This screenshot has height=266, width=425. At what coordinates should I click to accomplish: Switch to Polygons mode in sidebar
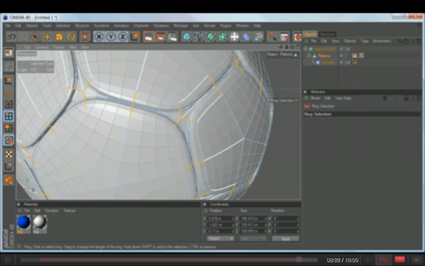pyautogui.click(x=9, y=128)
